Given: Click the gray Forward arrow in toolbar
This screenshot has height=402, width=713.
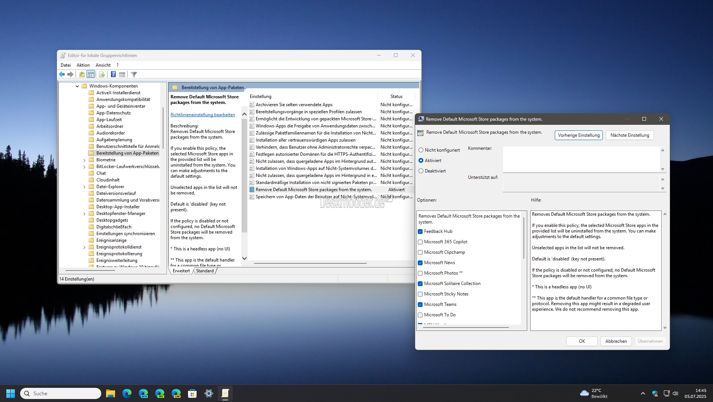Looking at the screenshot, I should pyautogui.click(x=70, y=75).
